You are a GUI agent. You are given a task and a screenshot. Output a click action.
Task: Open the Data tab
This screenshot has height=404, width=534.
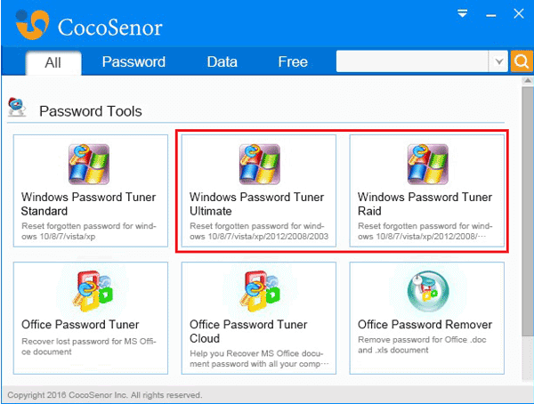[x=222, y=62]
